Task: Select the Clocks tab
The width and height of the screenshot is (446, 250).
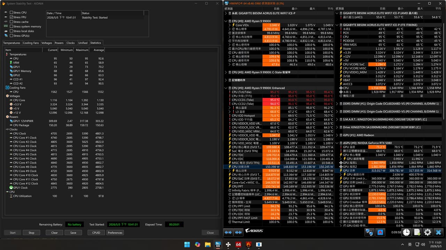Action: 71,43
